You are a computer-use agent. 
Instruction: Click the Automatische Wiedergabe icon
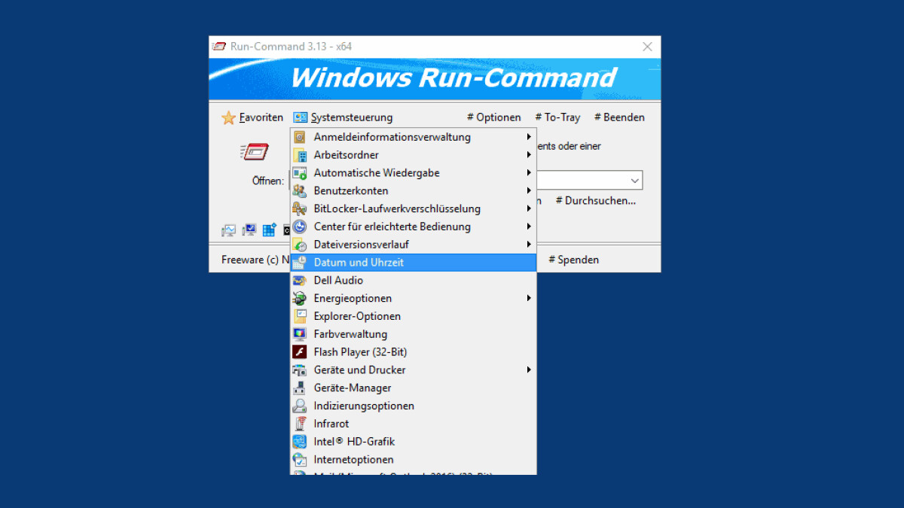(x=300, y=173)
